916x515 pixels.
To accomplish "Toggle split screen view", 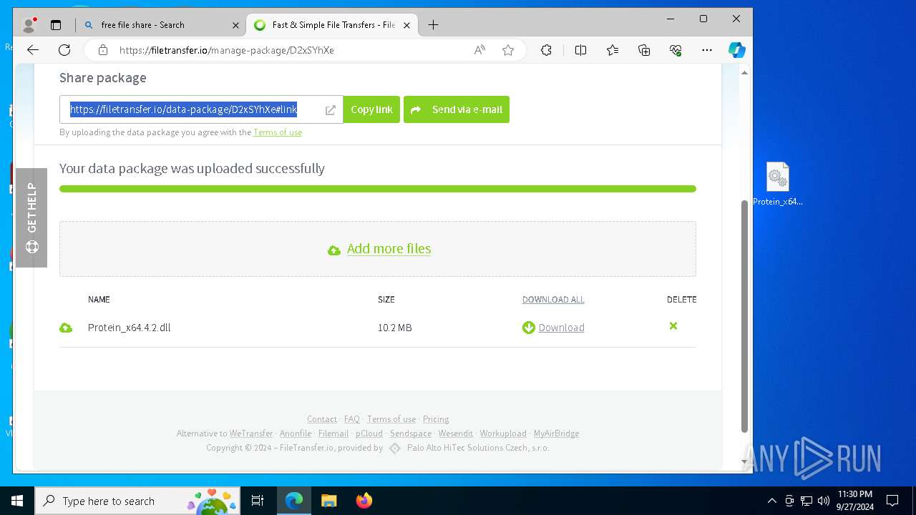I will tap(580, 50).
